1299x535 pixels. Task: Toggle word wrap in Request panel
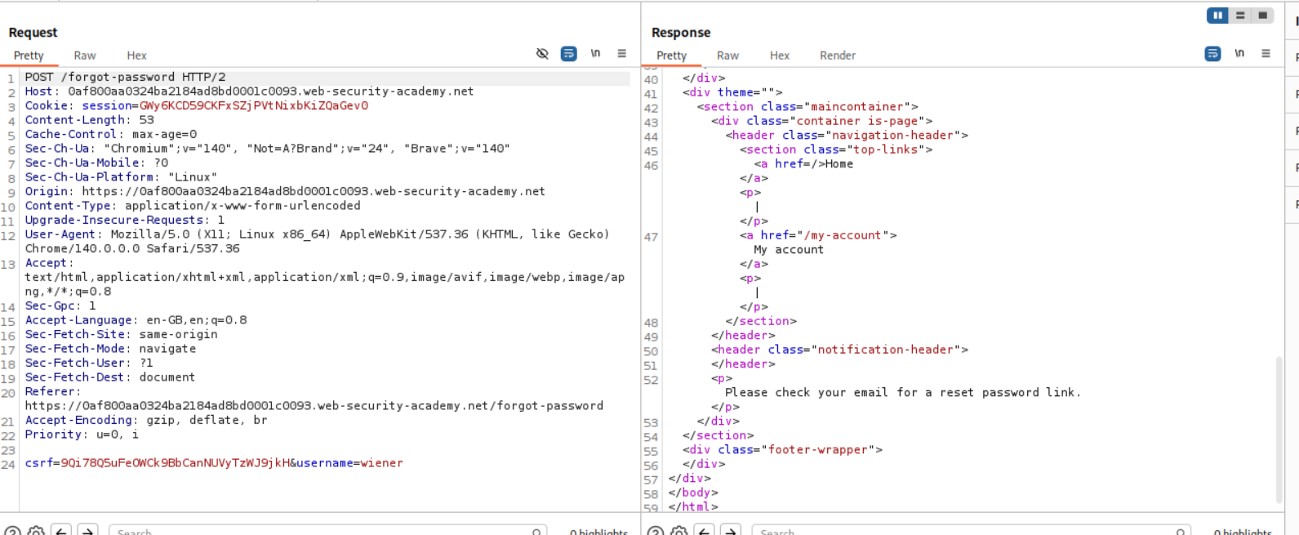(569, 54)
